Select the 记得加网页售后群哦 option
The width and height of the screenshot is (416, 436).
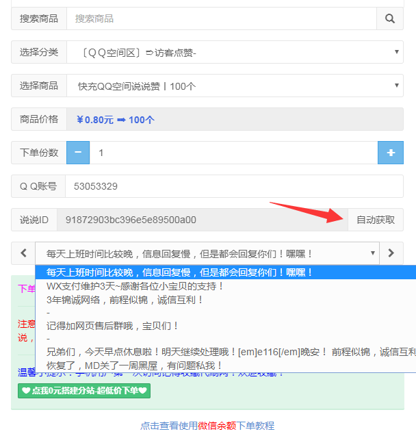click(x=113, y=325)
